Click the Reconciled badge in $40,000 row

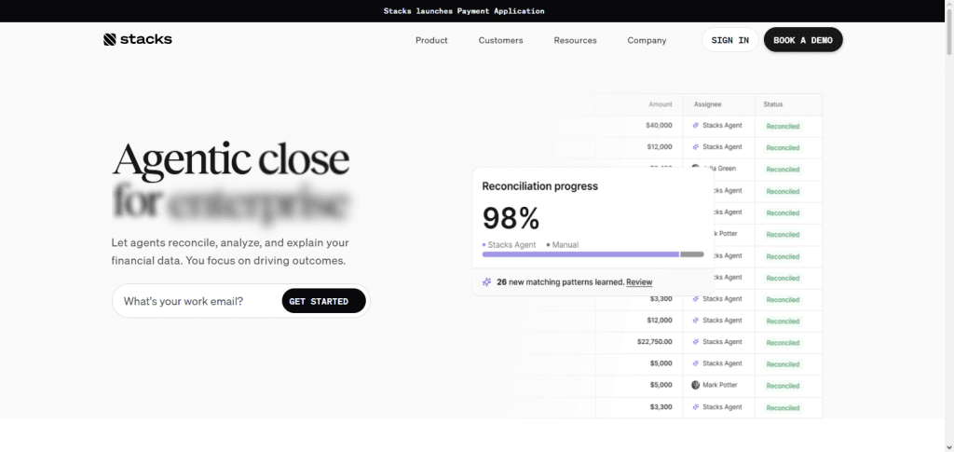(783, 127)
